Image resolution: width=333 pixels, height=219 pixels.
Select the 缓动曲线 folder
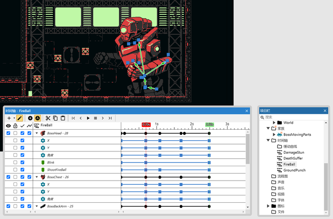tap(290, 146)
